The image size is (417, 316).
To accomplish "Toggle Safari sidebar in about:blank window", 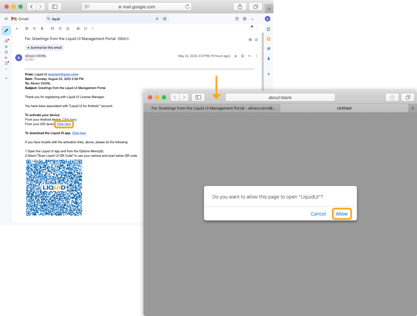I will (198, 97).
